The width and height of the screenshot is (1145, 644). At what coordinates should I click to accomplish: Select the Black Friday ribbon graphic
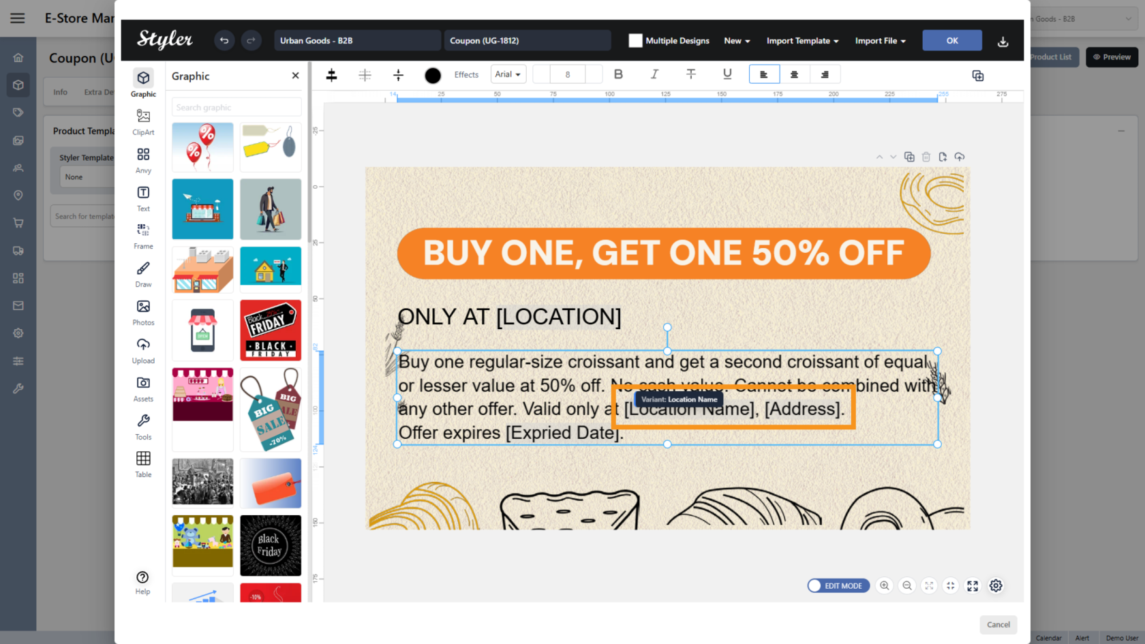click(x=271, y=330)
